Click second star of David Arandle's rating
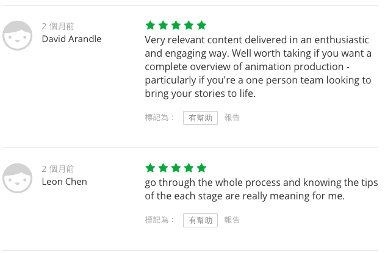385x253 pixels. click(163, 26)
